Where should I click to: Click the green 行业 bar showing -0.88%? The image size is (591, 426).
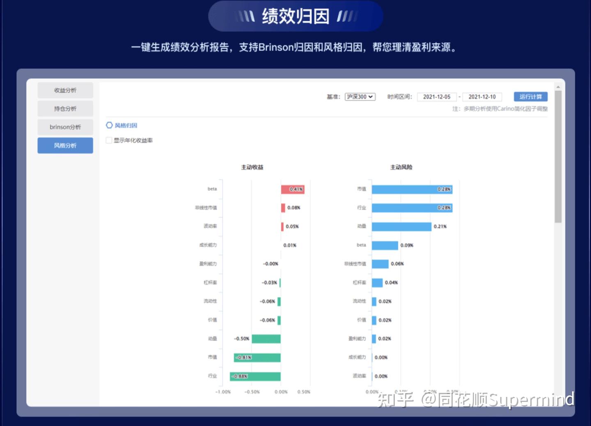(x=254, y=376)
